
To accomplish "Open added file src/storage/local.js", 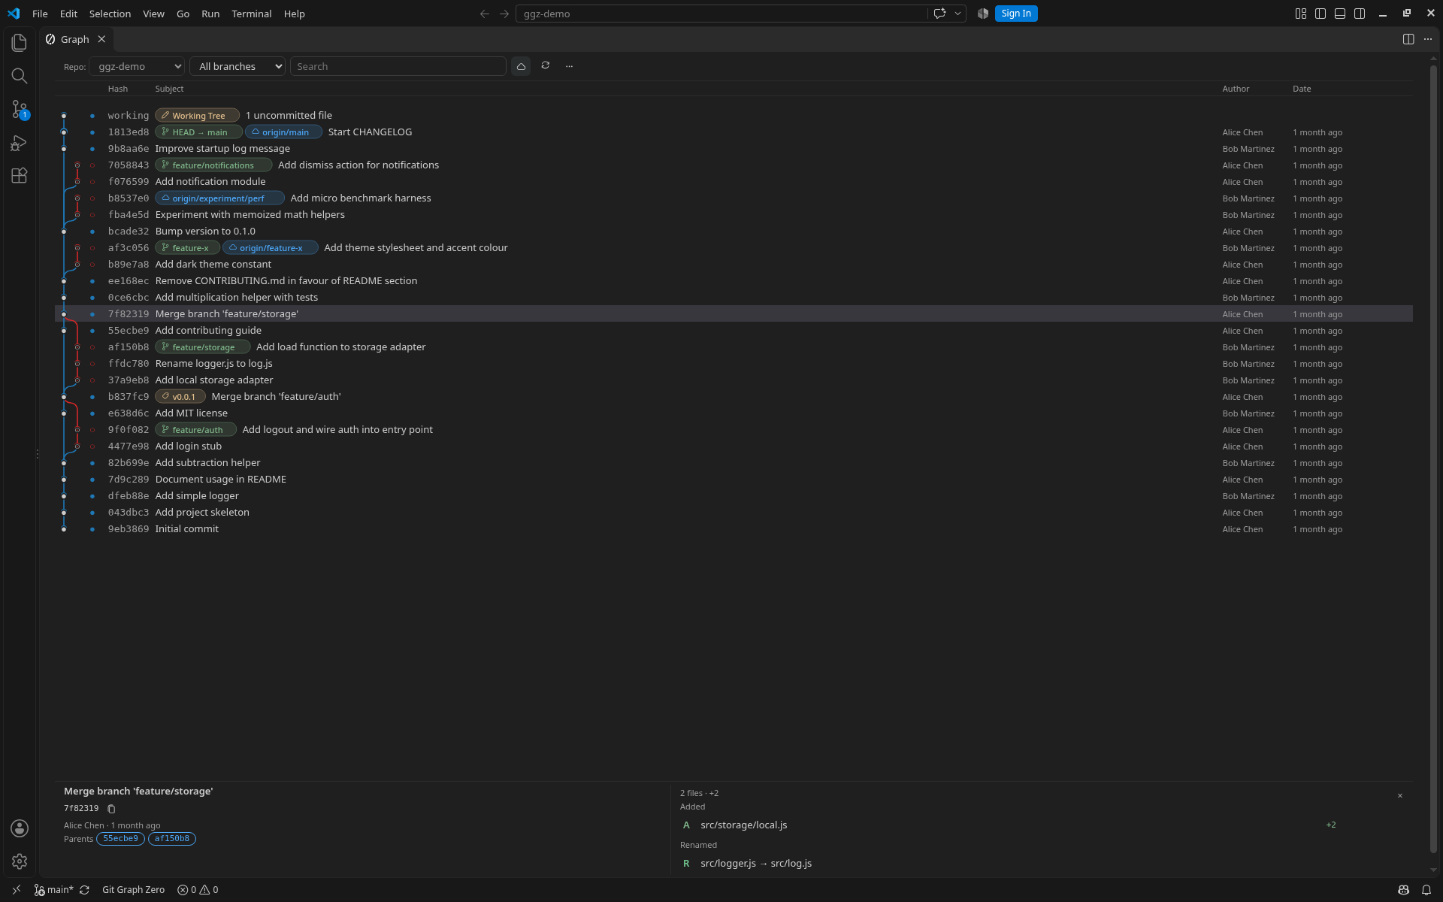I will tap(743, 825).
